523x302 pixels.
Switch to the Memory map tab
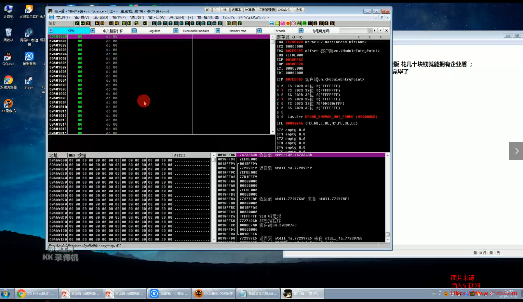pos(237,31)
